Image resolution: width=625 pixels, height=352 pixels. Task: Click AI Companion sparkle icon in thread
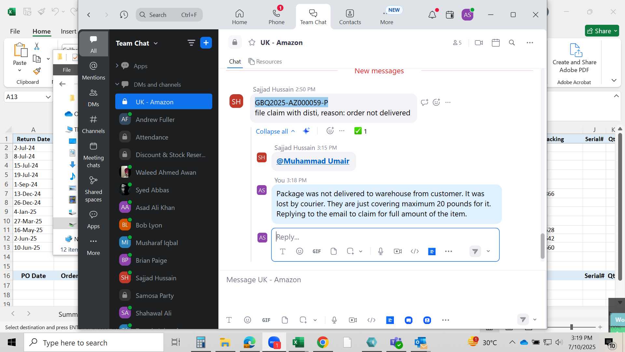[306, 131]
